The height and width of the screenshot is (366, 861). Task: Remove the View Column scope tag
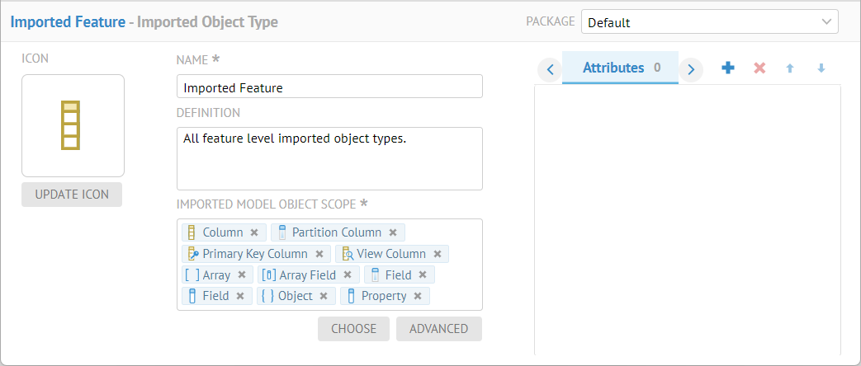tap(438, 255)
